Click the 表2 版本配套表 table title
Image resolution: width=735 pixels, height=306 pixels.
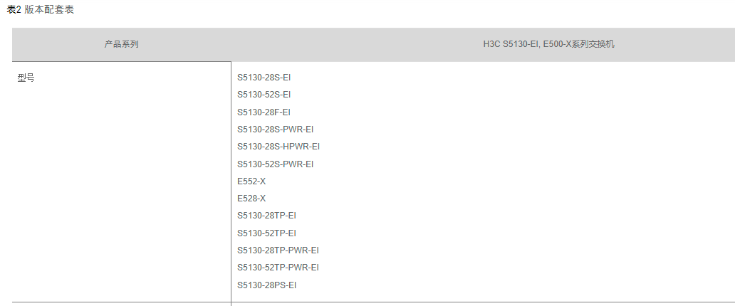[41, 10]
